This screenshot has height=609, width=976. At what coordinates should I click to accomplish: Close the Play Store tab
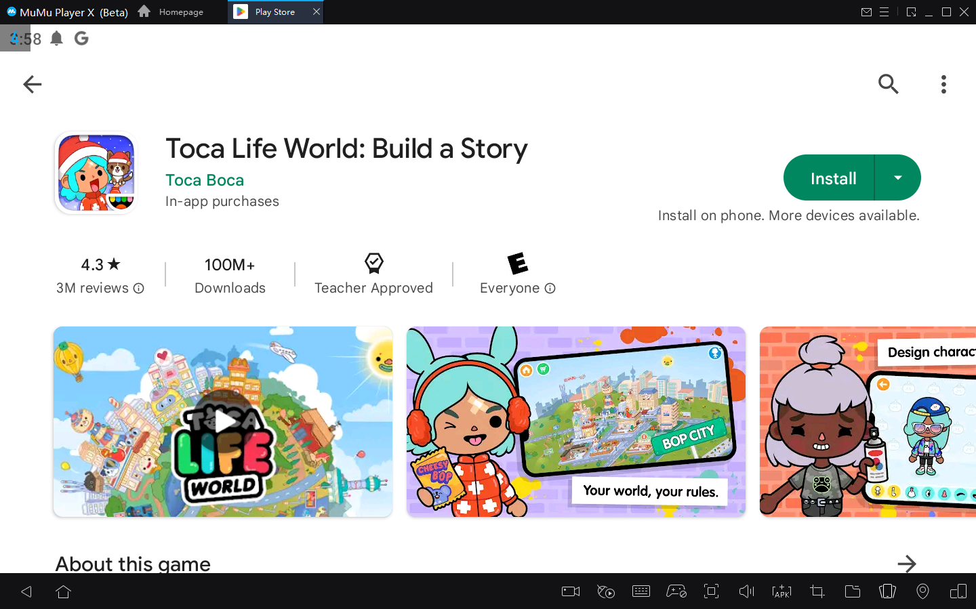(x=317, y=12)
